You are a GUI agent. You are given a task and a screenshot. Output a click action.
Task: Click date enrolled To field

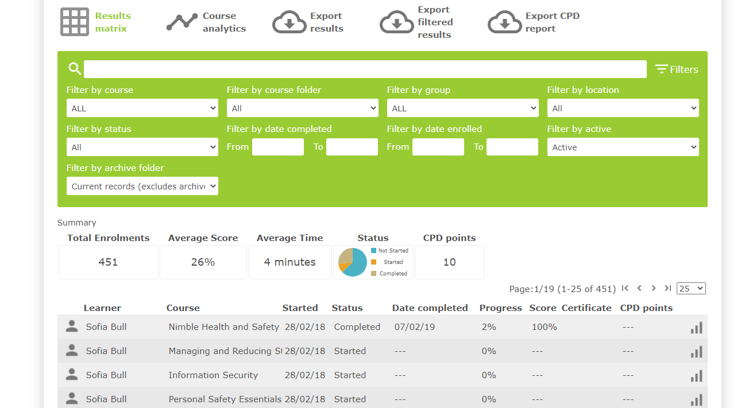(512, 147)
